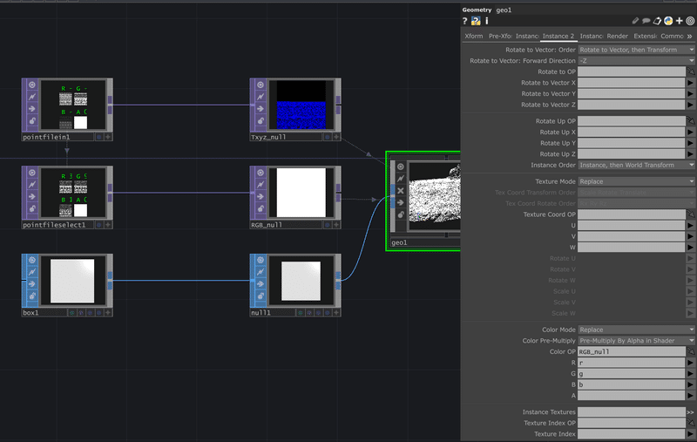Toggle the X render flag on geo1
This screenshot has width=697, height=442.
click(401, 190)
